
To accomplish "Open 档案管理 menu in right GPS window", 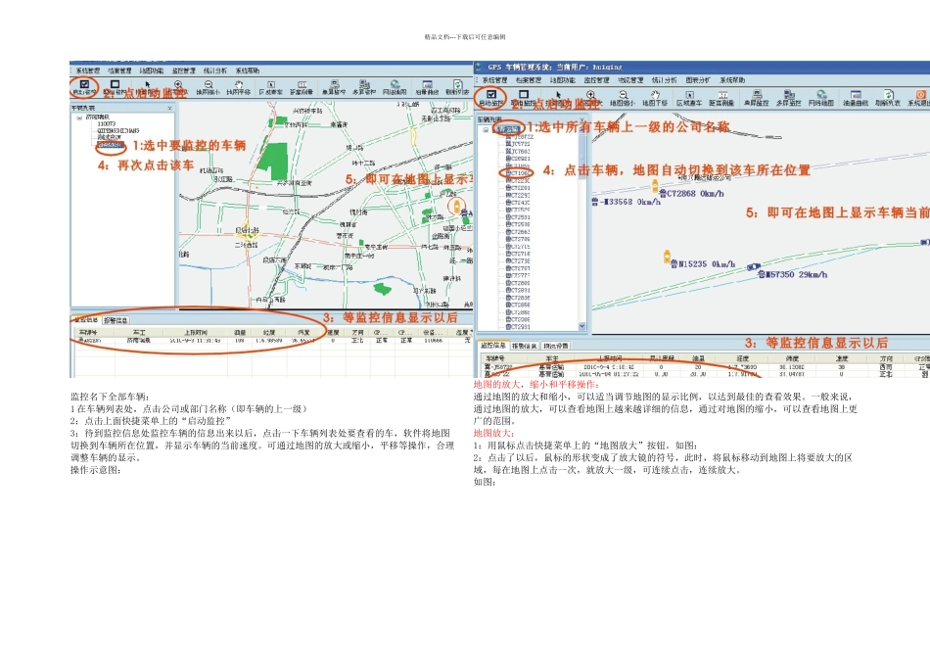I will [528, 79].
